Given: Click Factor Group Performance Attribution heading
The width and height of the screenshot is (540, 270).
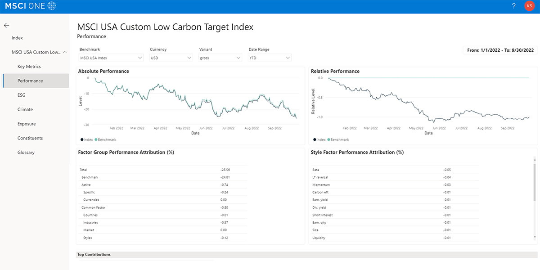Looking at the screenshot, I should coord(126,152).
